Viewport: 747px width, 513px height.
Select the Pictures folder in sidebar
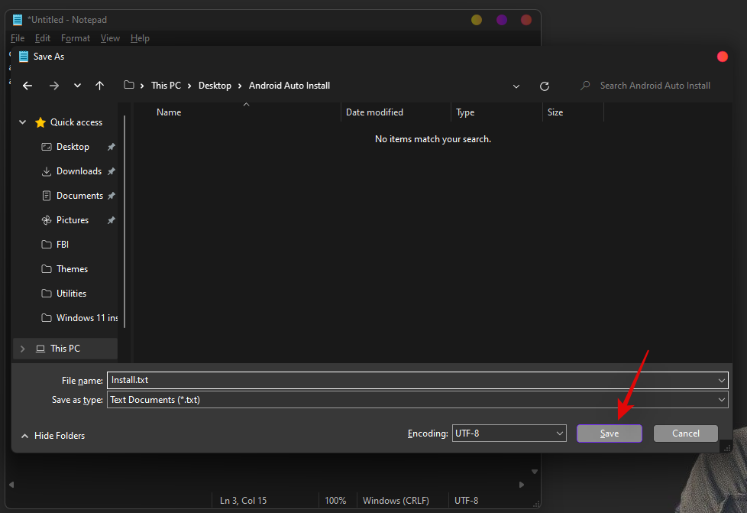73,220
